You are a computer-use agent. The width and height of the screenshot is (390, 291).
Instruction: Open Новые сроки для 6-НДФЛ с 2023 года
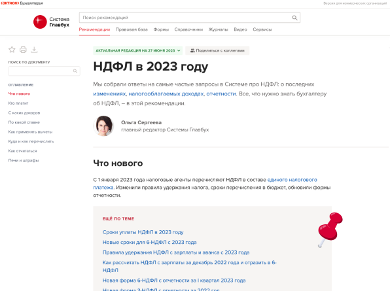pyautogui.click(x=149, y=243)
